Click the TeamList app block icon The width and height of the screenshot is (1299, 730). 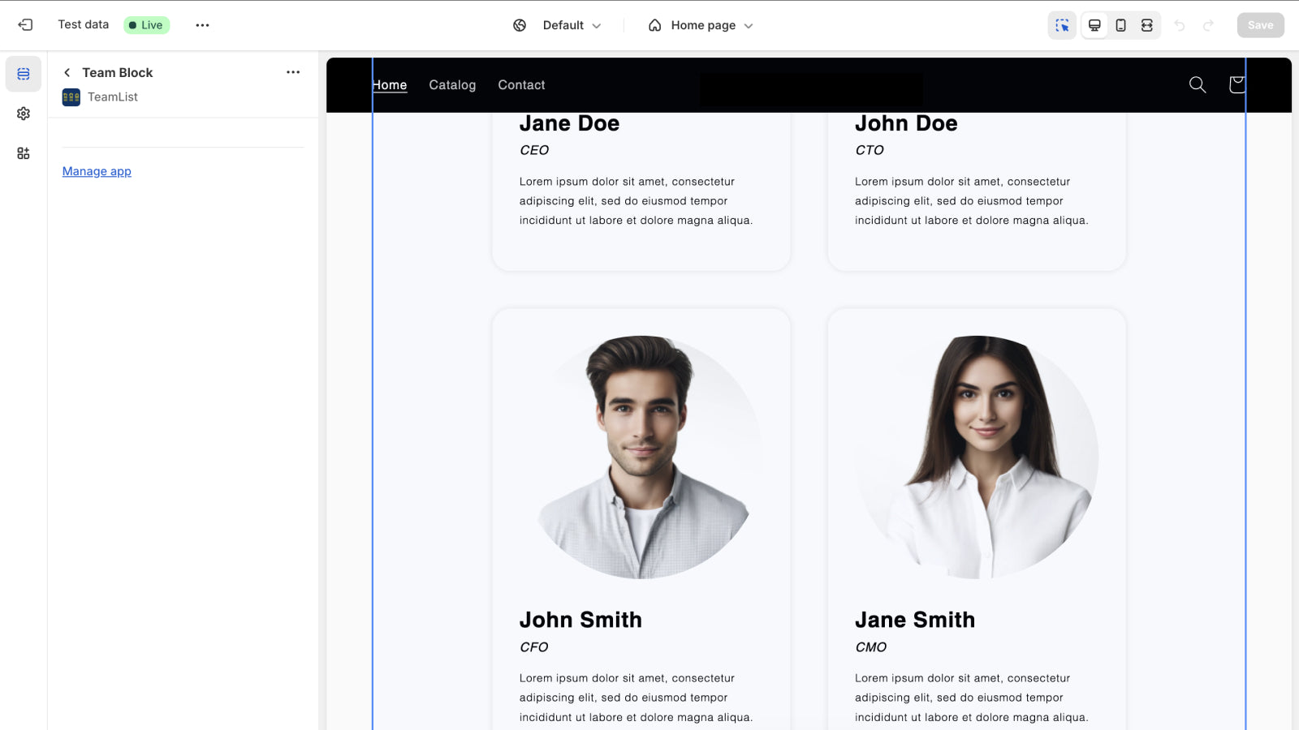pos(71,97)
